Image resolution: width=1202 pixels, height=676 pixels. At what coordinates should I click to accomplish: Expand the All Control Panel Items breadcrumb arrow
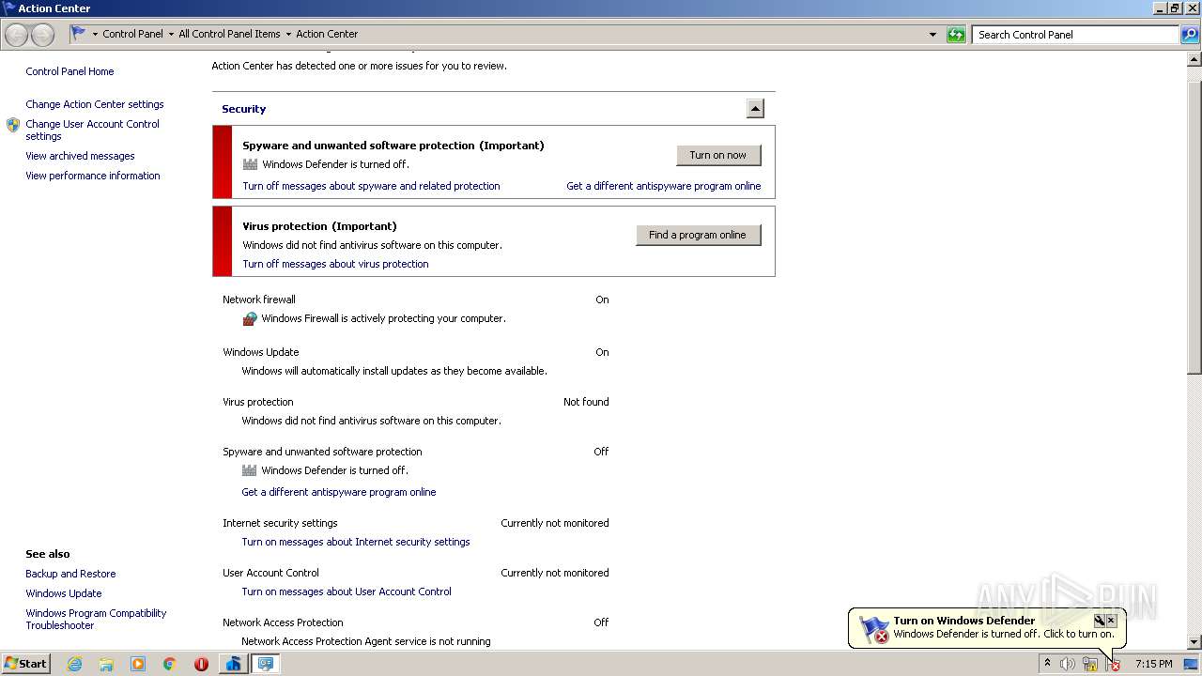288,34
